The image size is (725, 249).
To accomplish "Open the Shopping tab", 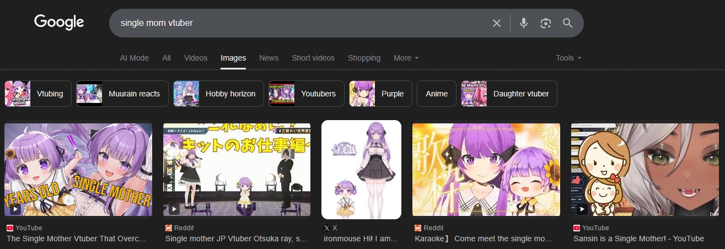I will (364, 58).
